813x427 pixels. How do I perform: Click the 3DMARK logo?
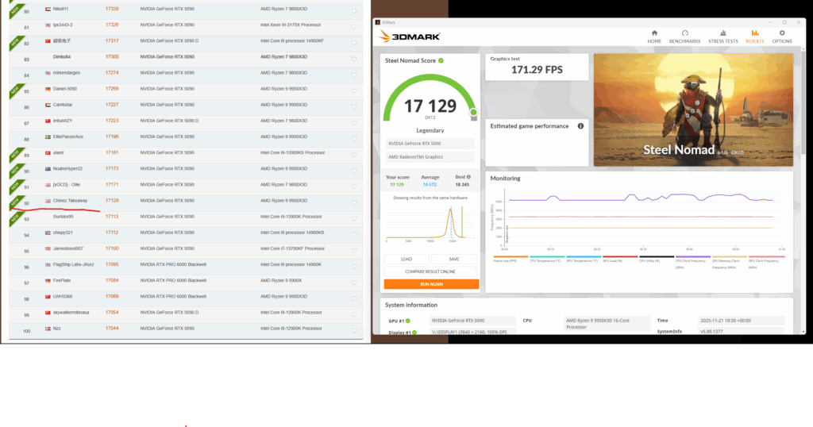[410, 37]
